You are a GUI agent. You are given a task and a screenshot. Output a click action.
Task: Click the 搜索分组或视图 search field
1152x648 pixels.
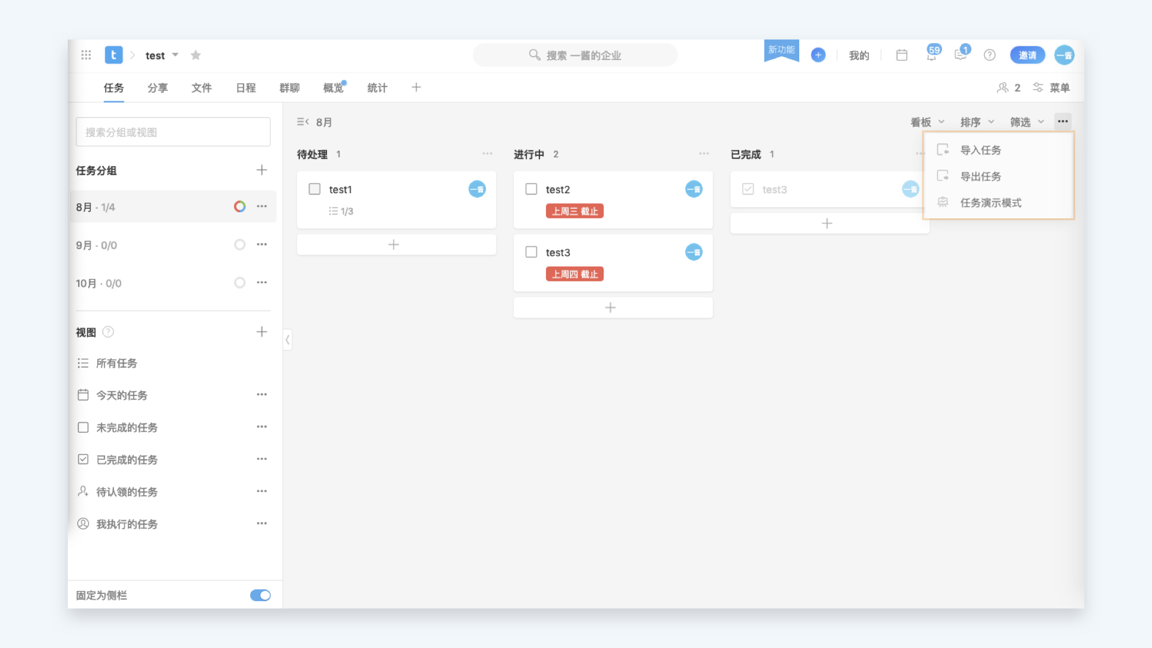point(173,132)
